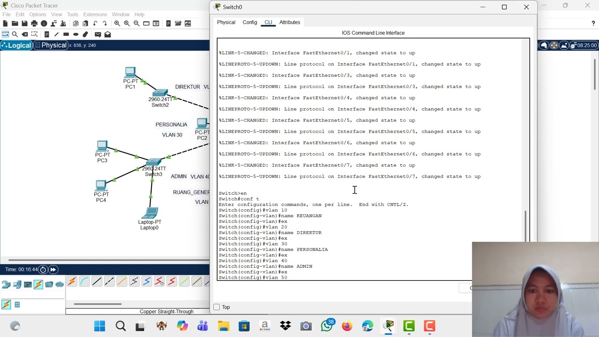Screen dimensions: 599x337
Task: Switch to the Attributes tab in Switch0
Action: click(x=290, y=22)
